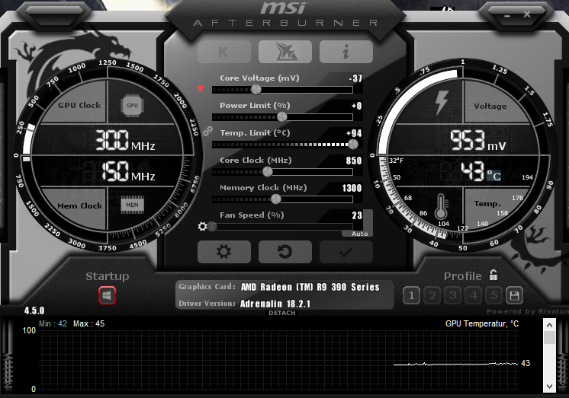Click the monitor graph scroll down arrow
This screenshot has height=398, width=569.
pyautogui.click(x=549, y=387)
